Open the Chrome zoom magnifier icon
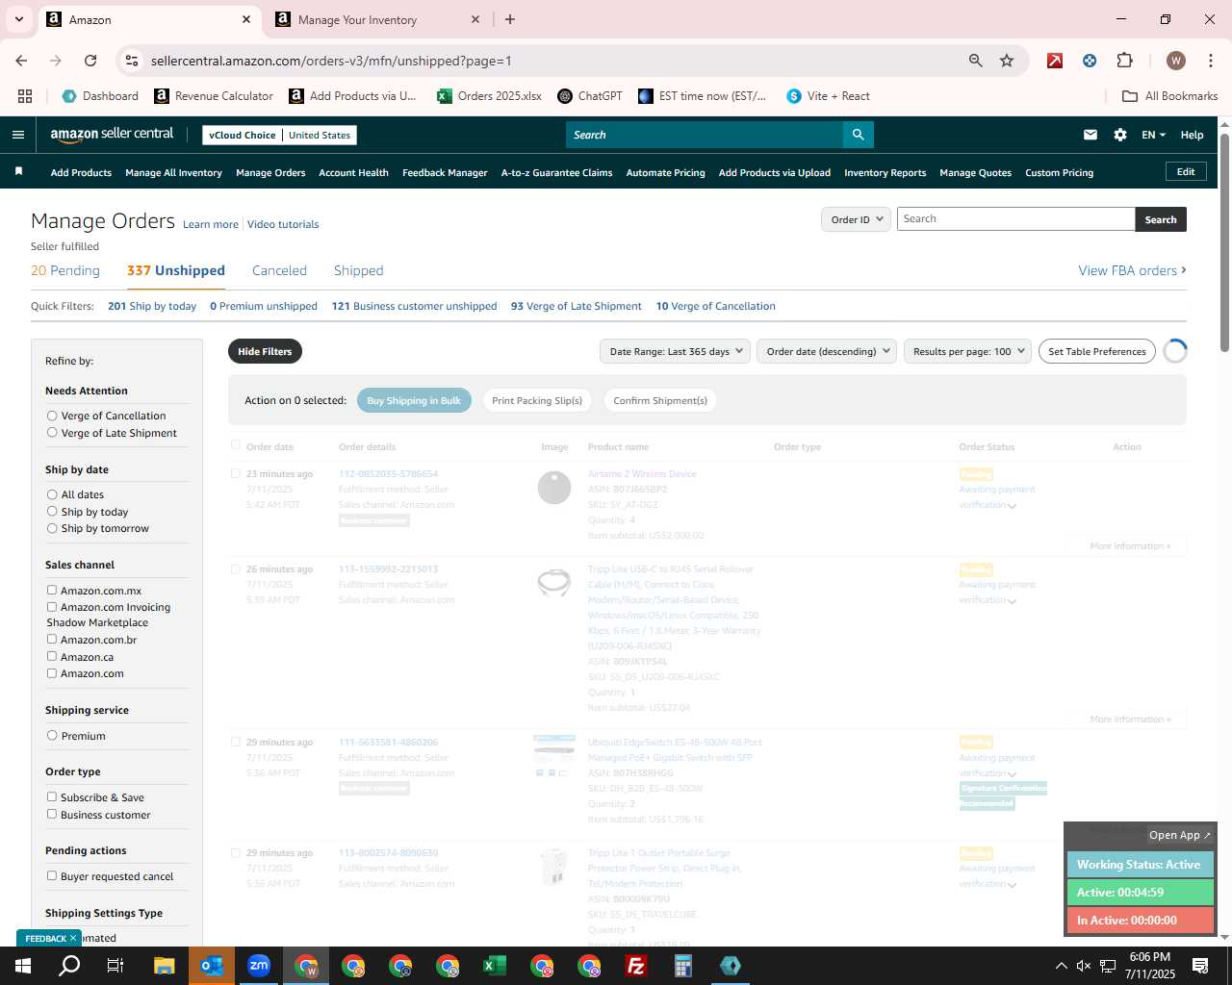The width and height of the screenshot is (1232, 985). 976,61
